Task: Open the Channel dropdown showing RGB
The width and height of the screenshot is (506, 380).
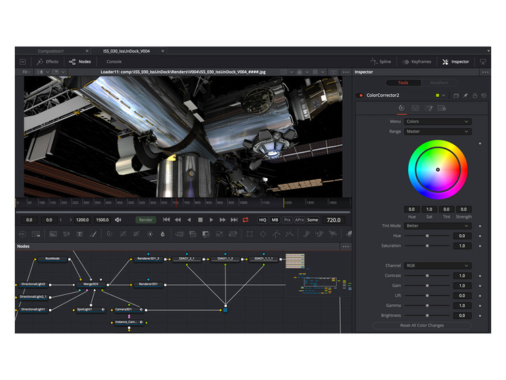Action: tap(437, 265)
